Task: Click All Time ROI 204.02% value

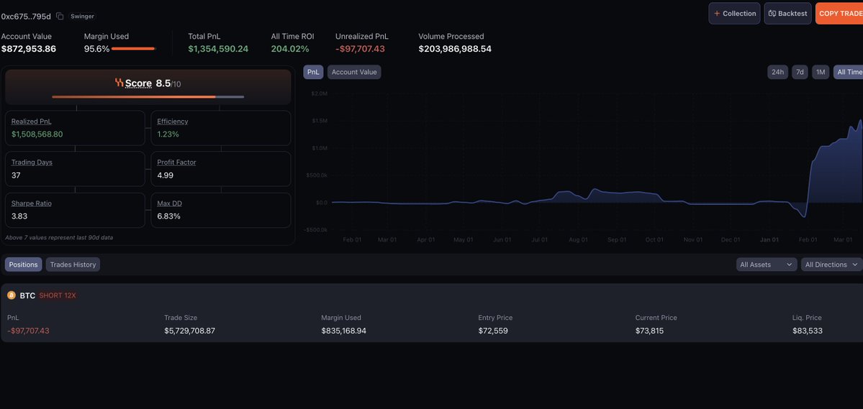Action: [x=290, y=49]
